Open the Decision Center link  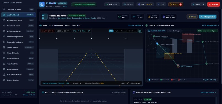pos(209,92)
